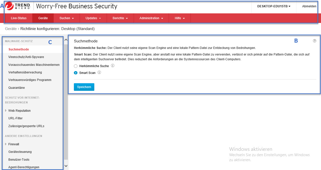Open the DESKTOP-EDU15TB account dropdown
Viewport: 321px width, 170px height.
click(x=274, y=6)
